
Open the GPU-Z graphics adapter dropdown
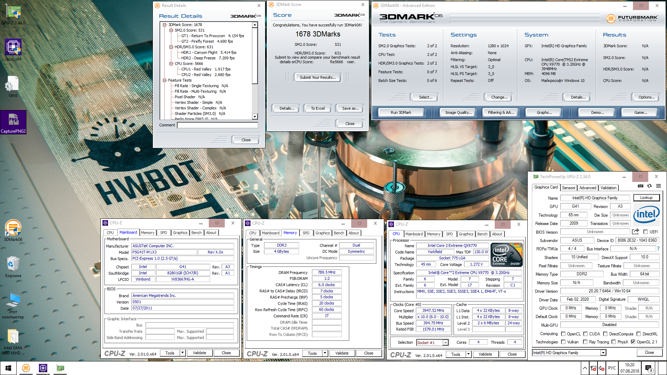[x=603, y=352]
